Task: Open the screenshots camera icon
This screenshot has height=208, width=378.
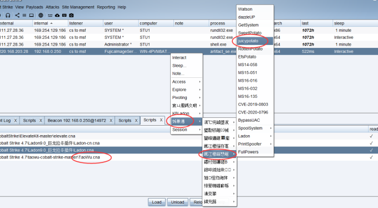Action: (x=71, y=16)
